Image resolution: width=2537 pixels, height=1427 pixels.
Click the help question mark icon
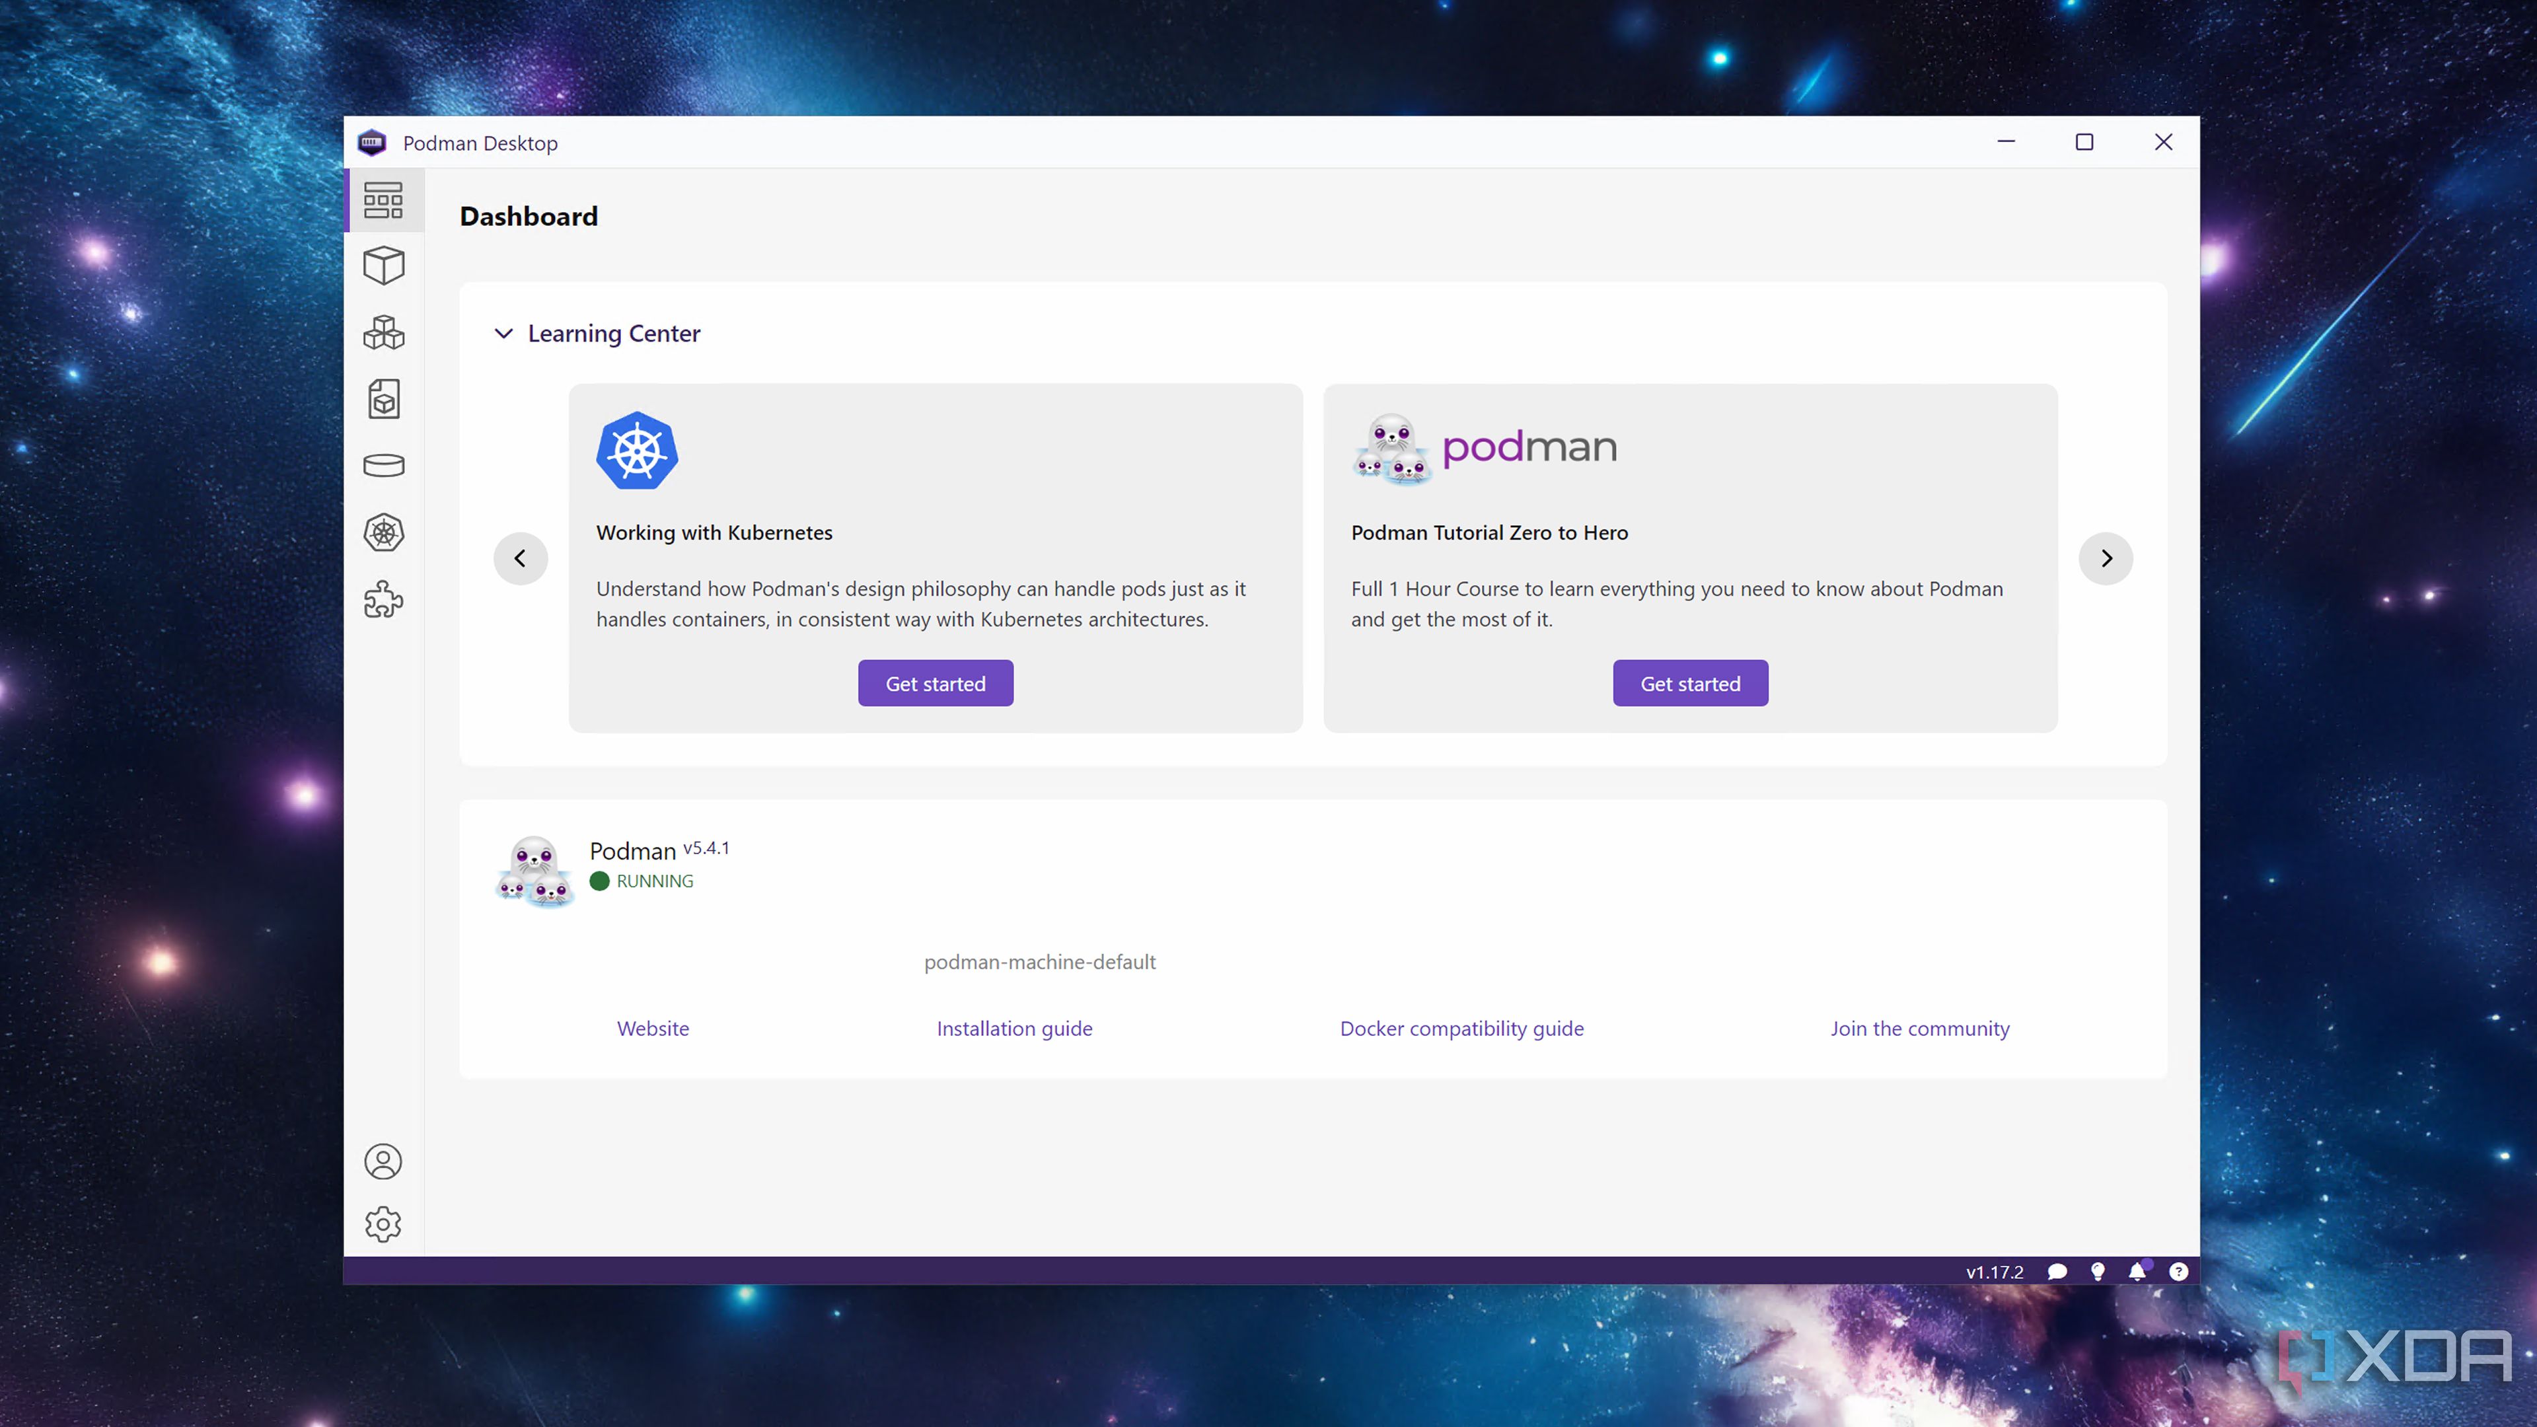click(x=2178, y=1271)
